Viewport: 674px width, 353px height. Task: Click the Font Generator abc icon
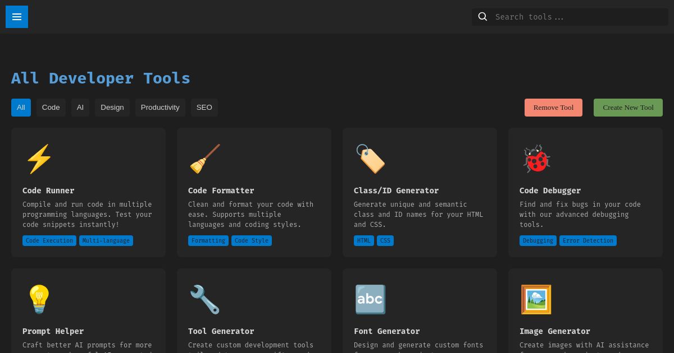371,299
